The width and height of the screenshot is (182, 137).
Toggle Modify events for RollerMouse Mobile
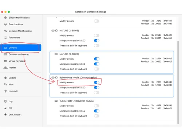tap(96, 83)
